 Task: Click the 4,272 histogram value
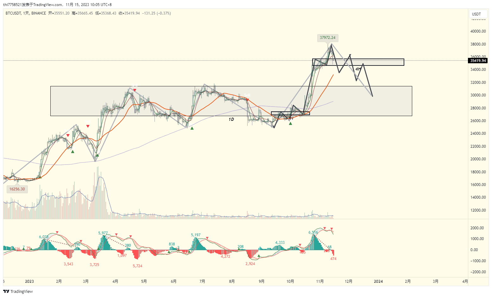pyautogui.click(x=225, y=257)
